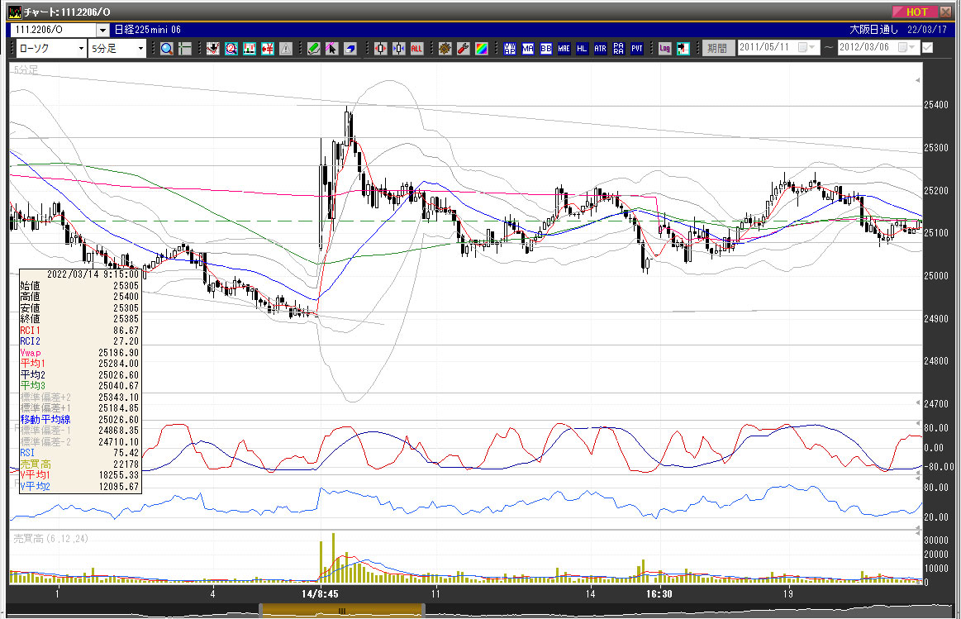This screenshot has width=961, height=619.
Task: Click the red ALL display icon
Action: tap(416, 49)
